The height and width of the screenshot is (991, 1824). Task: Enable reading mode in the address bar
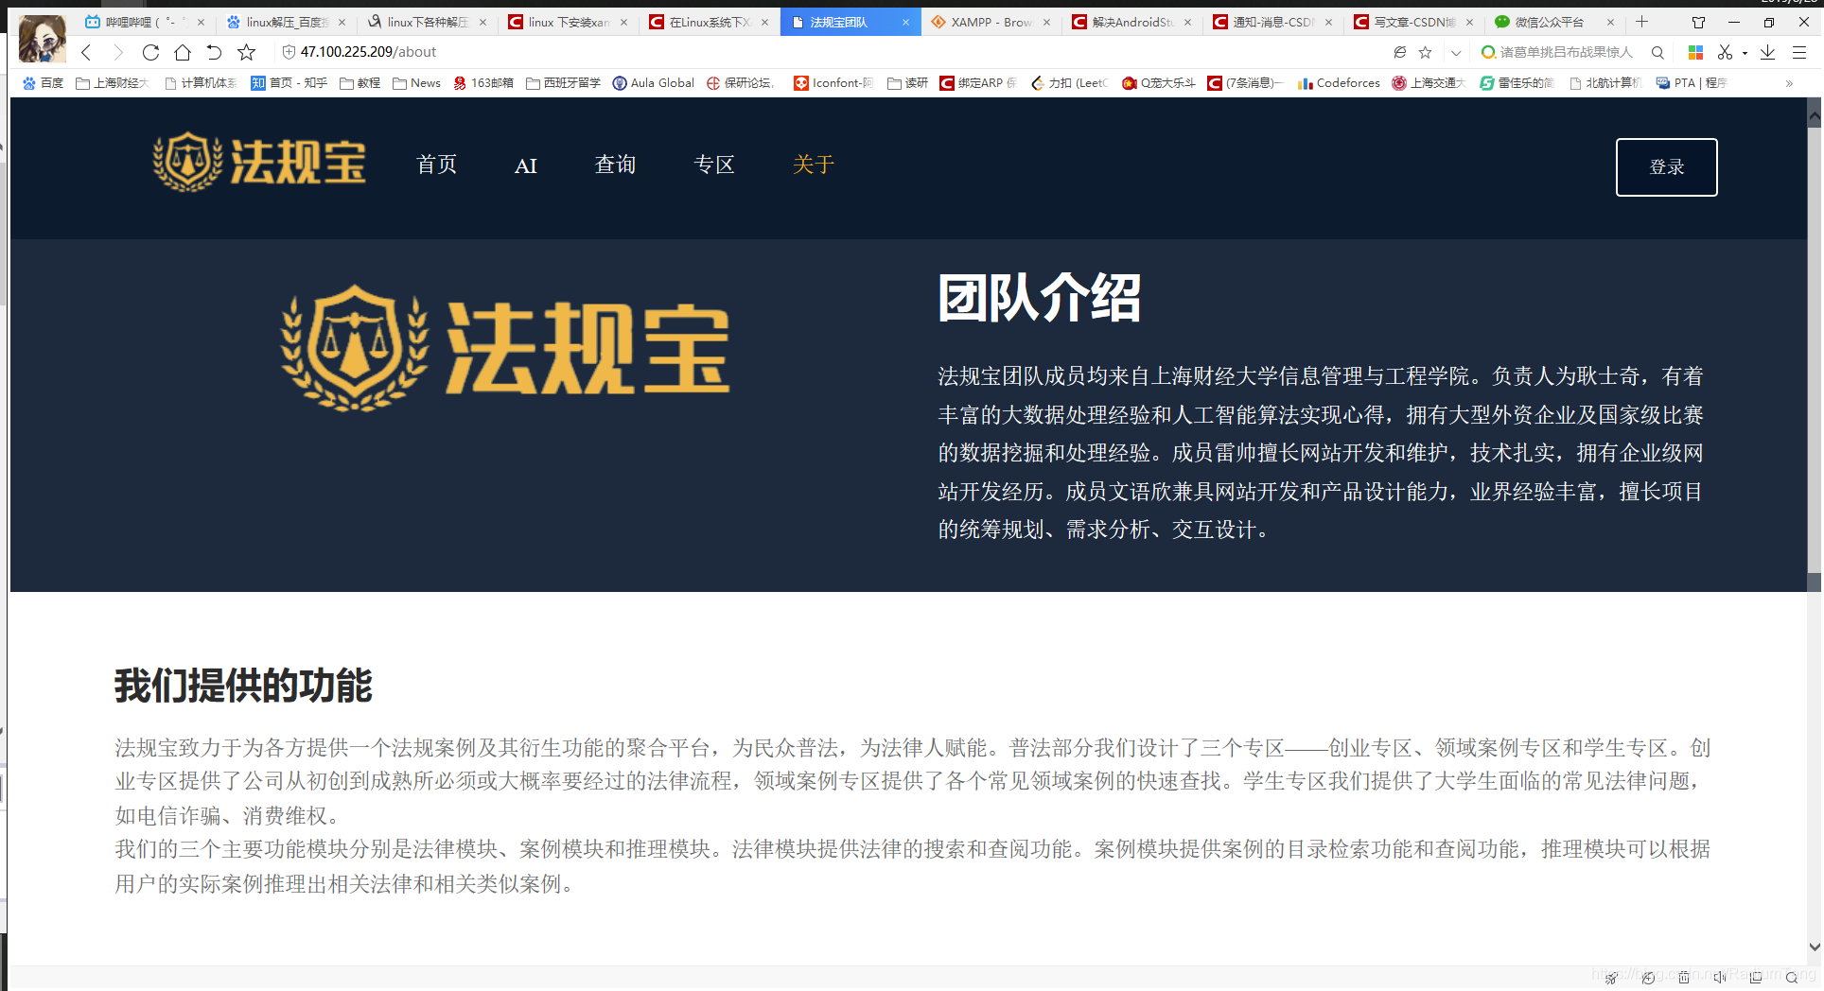pos(1399,52)
